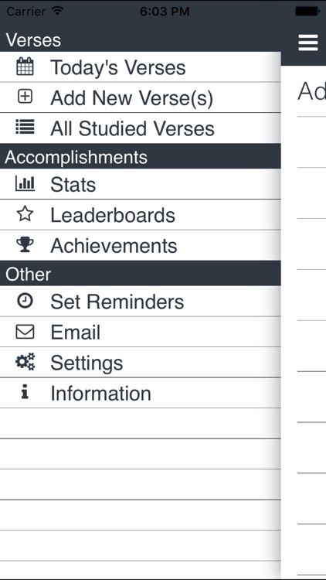Open All Studied Verses list
This screenshot has width=326, height=580.
click(141, 128)
